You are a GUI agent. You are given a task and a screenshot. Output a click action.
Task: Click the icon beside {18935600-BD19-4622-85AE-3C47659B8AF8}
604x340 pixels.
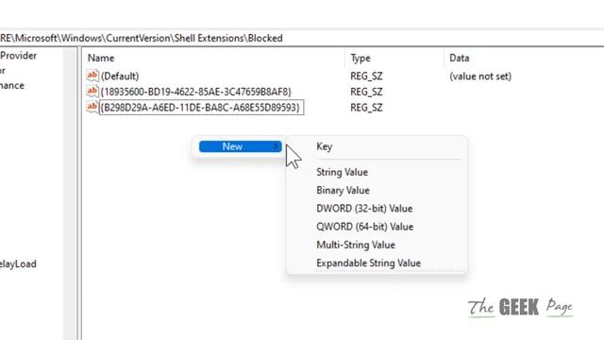[92, 92]
